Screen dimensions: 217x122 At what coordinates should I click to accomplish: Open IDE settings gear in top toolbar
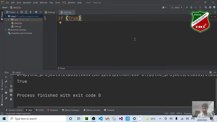pos(210,7)
